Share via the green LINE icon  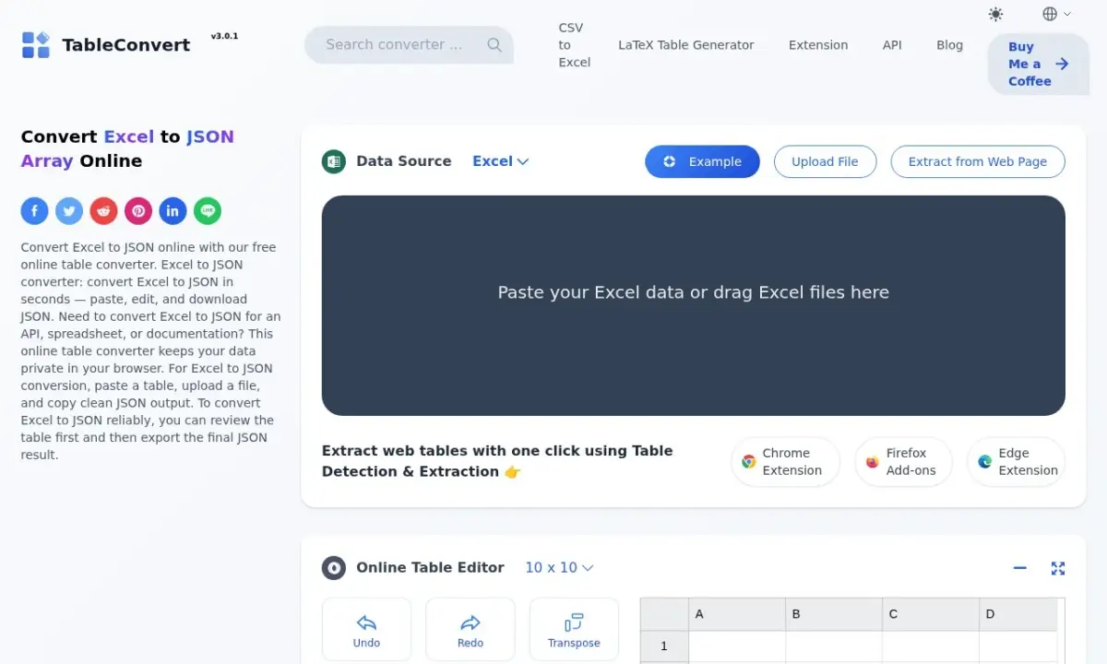click(x=208, y=211)
